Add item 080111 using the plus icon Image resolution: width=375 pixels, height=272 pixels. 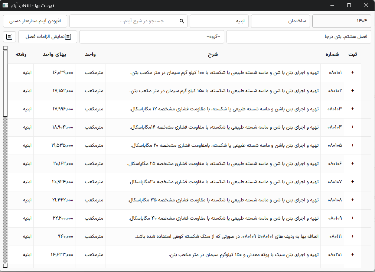point(352,236)
